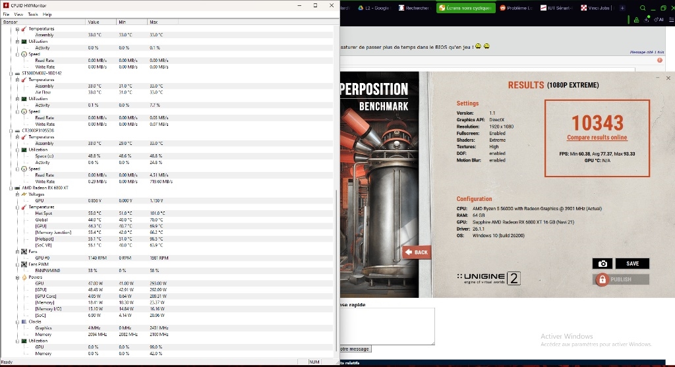Focus the quick reply text area
675x367 pixels.
tap(387, 326)
